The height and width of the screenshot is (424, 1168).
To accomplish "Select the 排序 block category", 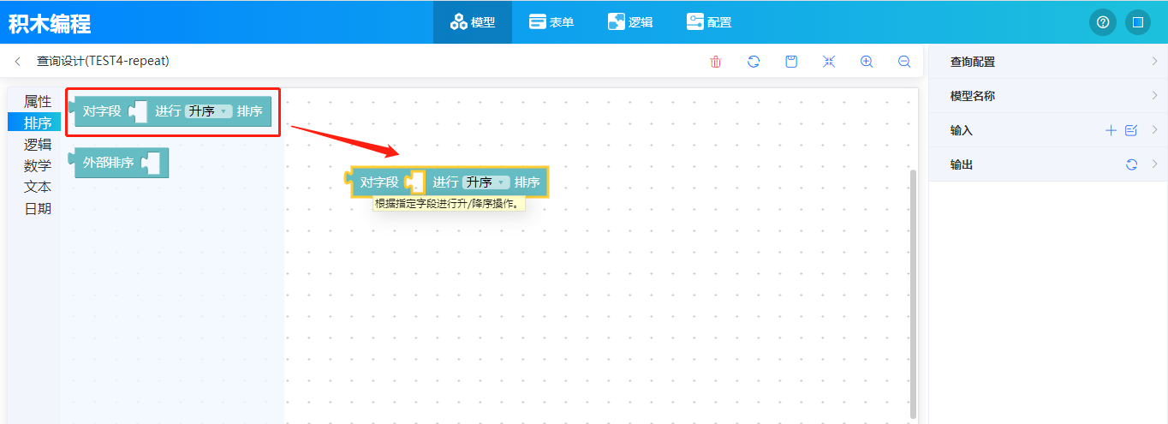I will [x=35, y=122].
